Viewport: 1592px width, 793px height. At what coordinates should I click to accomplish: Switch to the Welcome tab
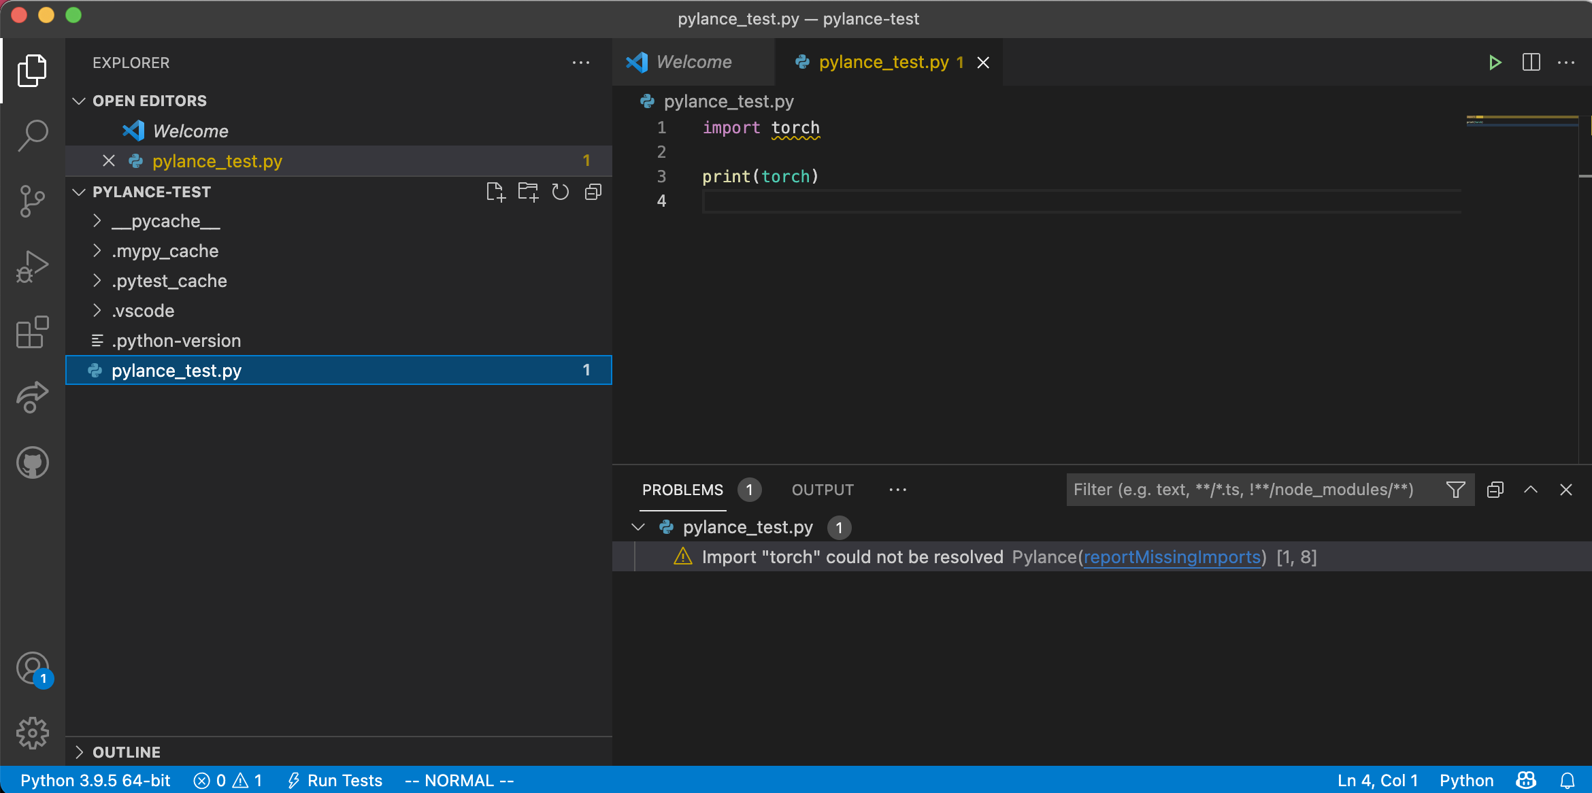pyautogui.click(x=693, y=62)
